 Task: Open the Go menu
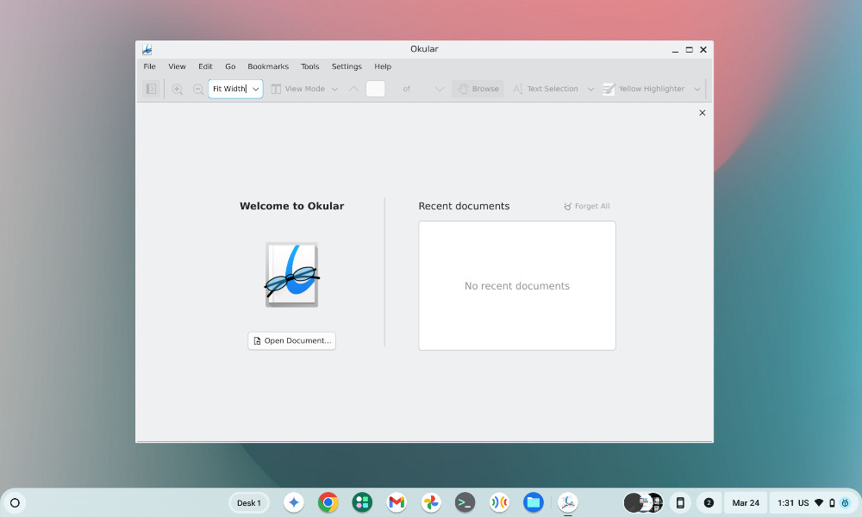coord(230,66)
